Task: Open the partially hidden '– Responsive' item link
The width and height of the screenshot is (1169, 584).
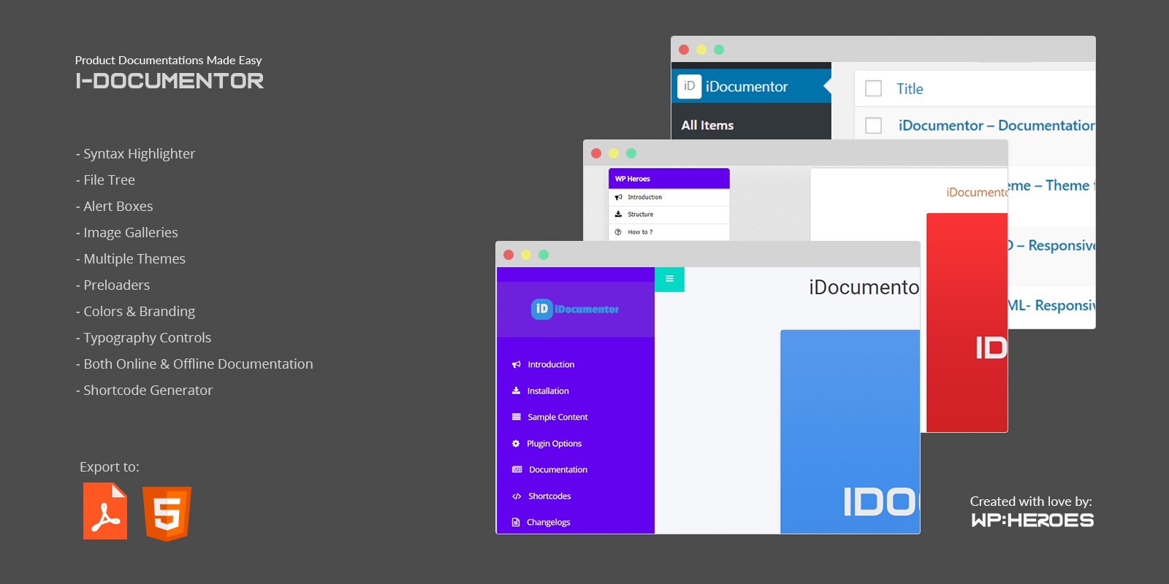Action: [1051, 245]
